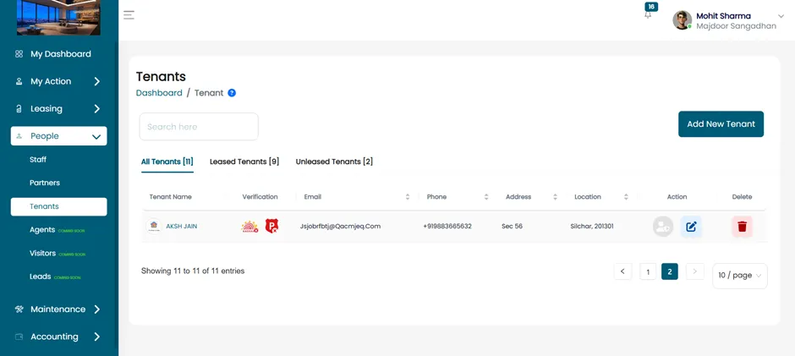
Task: Sort by Location column arrows
Action: tap(626, 197)
